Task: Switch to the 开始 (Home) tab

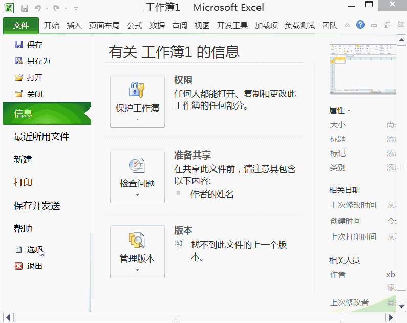Action: click(51, 26)
